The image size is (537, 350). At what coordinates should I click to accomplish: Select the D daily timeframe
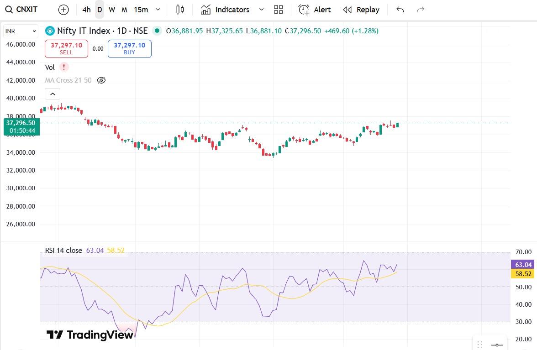(x=100, y=10)
